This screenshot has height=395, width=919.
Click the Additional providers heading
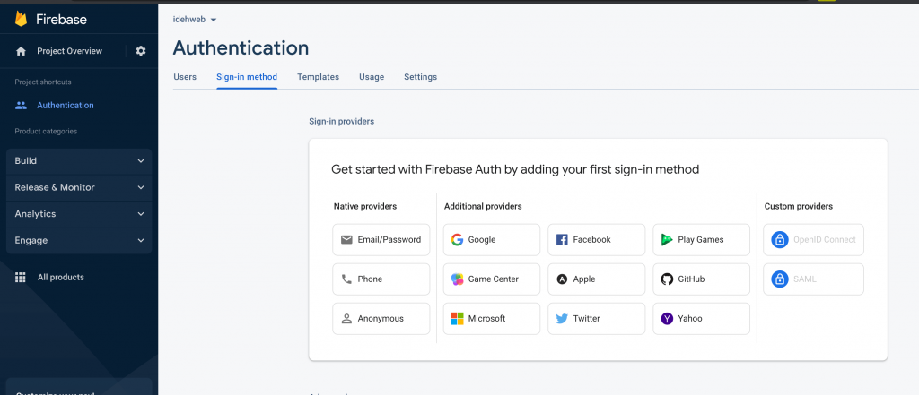tap(483, 207)
